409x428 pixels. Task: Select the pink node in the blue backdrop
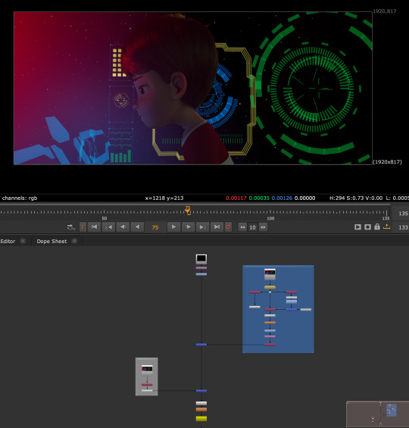tap(270, 336)
